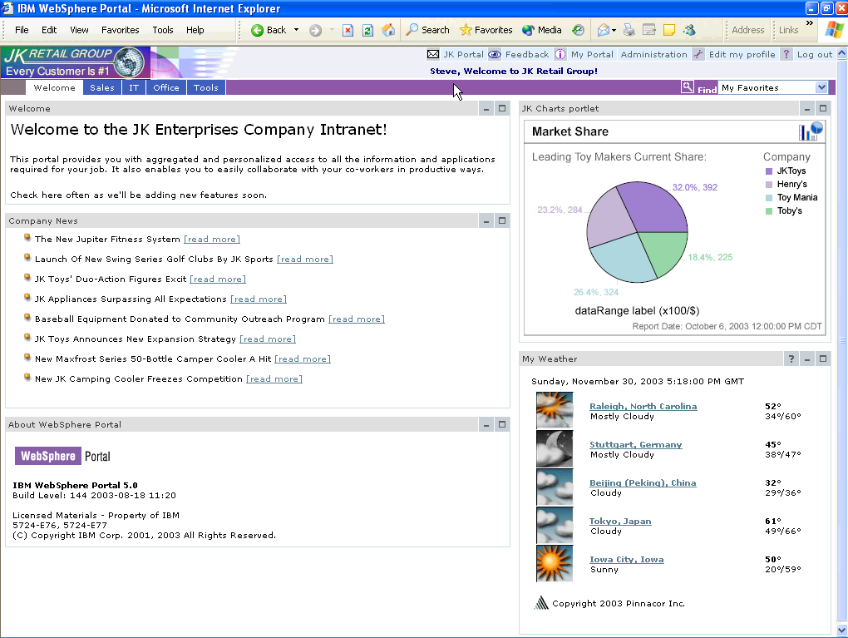Open the Search toolbar button
This screenshot has height=638, width=848.
pos(428,30)
